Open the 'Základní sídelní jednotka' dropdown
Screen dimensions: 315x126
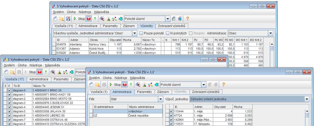pos(307,99)
